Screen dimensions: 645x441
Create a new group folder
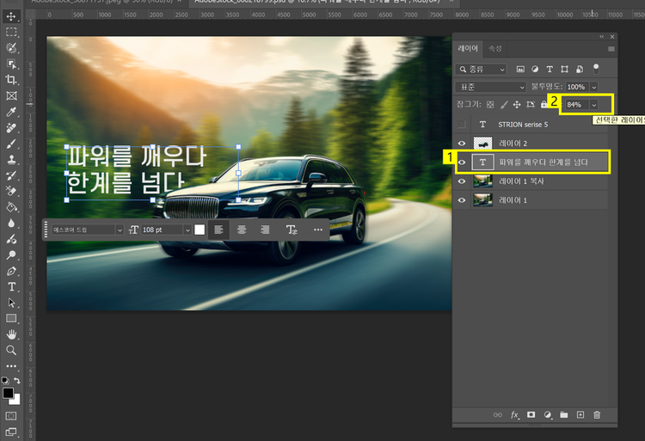564,414
